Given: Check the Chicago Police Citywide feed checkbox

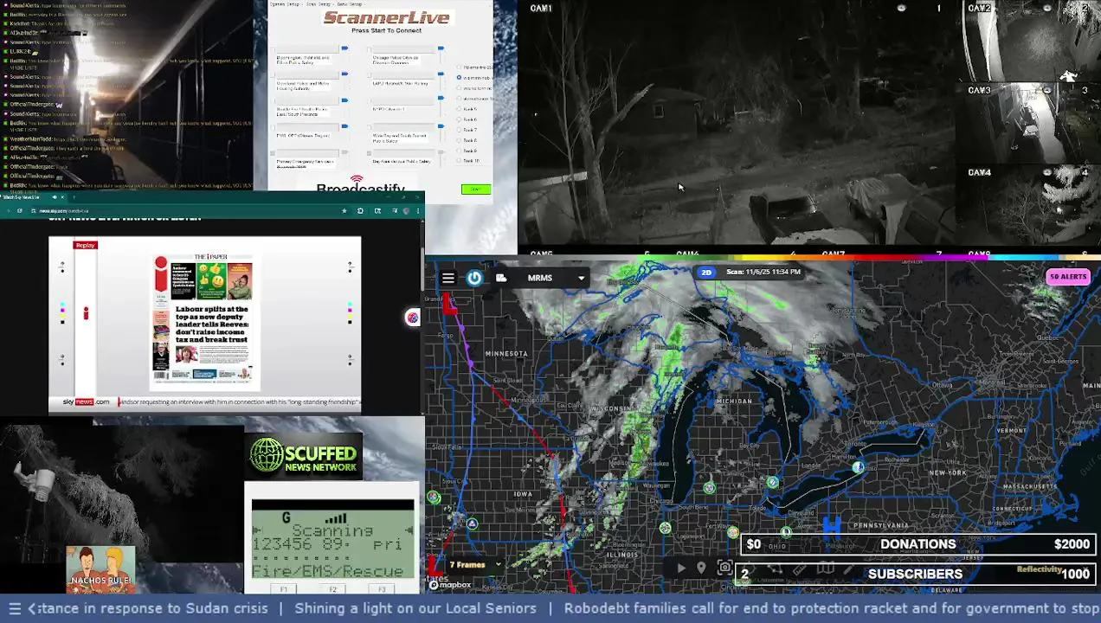Looking at the screenshot, I should tap(369, 49).
